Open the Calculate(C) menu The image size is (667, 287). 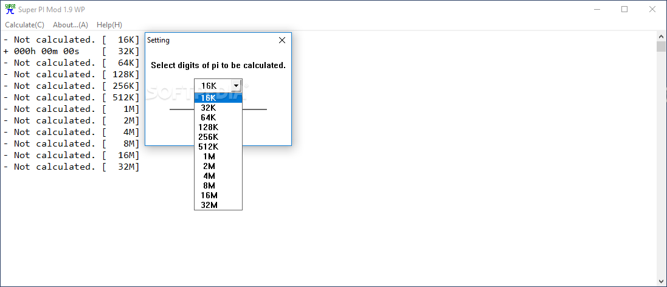coord(25,25)
